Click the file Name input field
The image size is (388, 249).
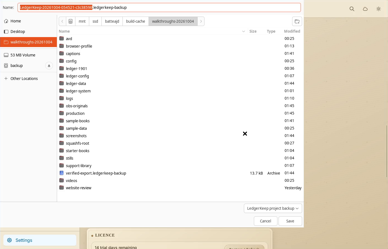click(159, 7)
